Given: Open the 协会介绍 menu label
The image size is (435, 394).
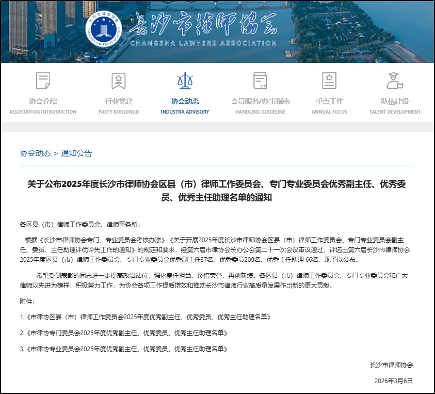Looking at the screenshot, I should click(43, 101).
